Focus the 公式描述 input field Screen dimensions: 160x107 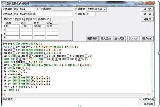[x=43, y=14]
